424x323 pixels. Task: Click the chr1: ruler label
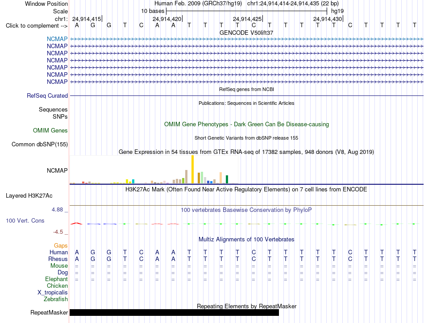[x=61, y=19]
